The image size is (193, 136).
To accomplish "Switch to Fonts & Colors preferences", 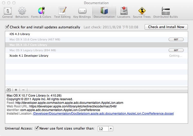I will point(41,13).
